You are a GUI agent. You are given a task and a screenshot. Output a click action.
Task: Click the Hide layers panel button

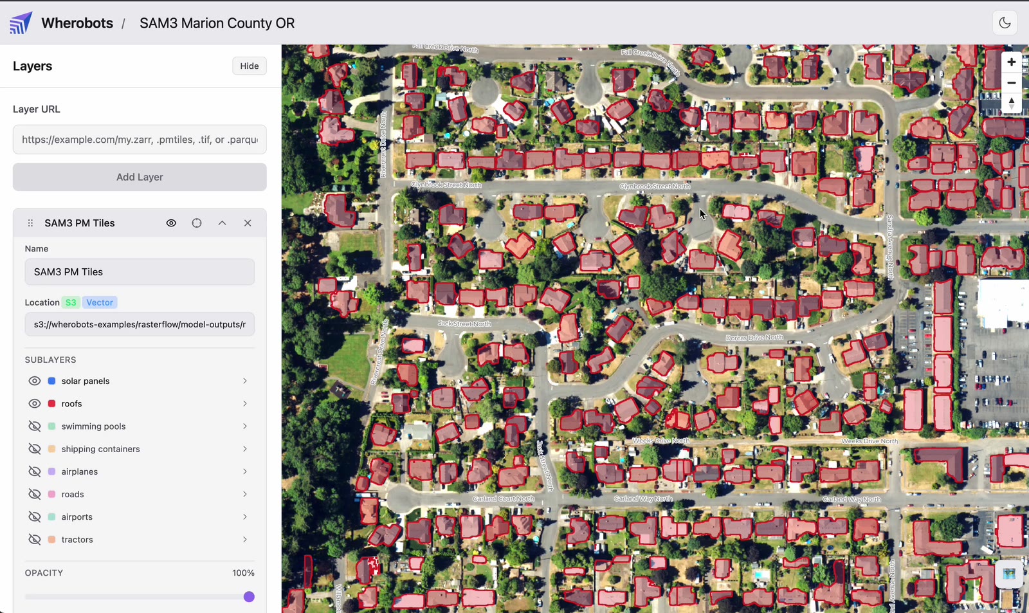(x=250, y=66)
